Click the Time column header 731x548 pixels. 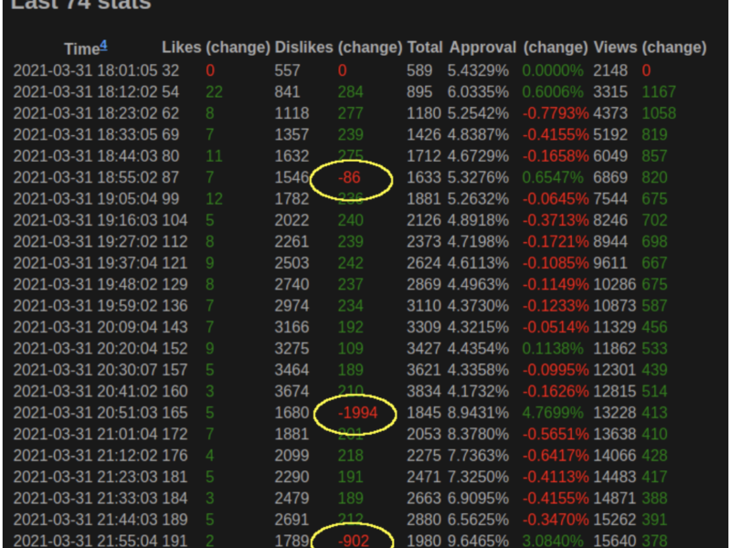80,47
